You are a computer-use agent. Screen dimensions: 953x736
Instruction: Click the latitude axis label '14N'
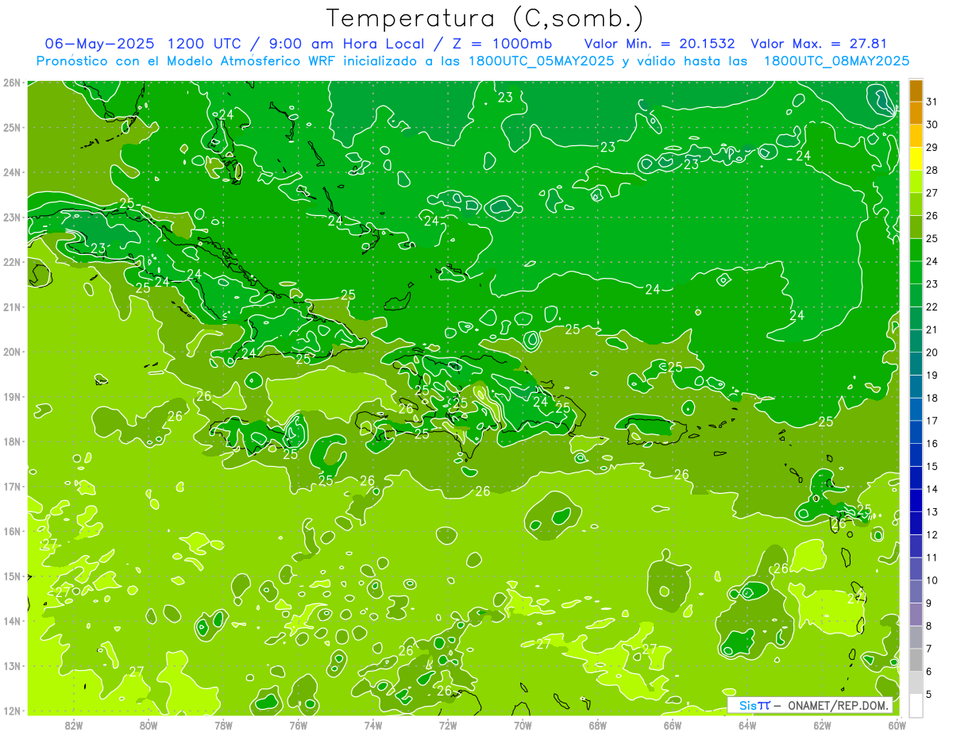pyautogui.click(x=11, y=621)
